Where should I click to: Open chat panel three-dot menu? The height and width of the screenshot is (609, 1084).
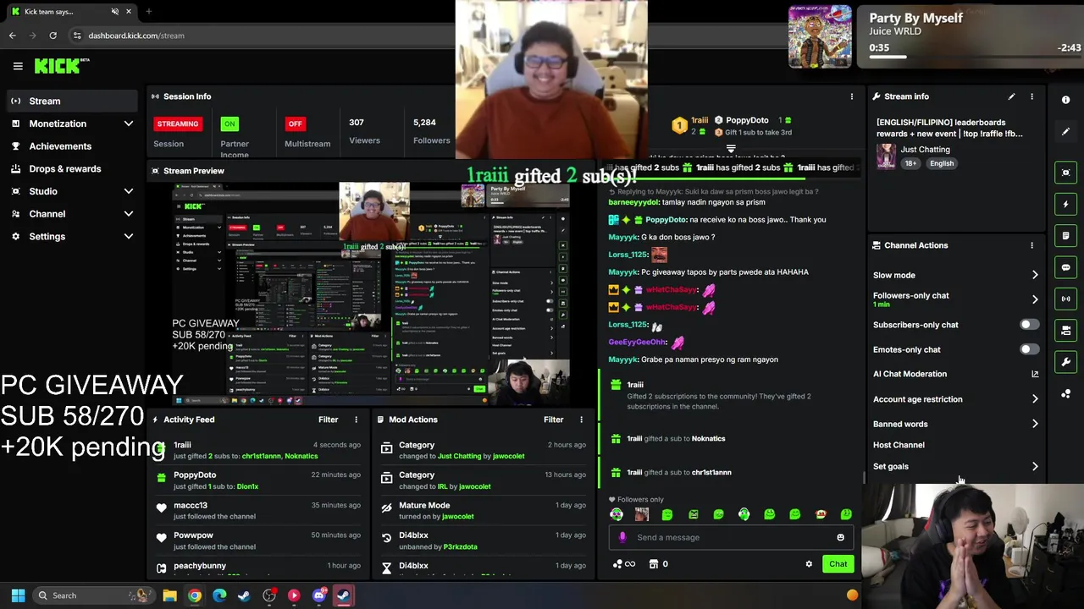pos(851,96)
